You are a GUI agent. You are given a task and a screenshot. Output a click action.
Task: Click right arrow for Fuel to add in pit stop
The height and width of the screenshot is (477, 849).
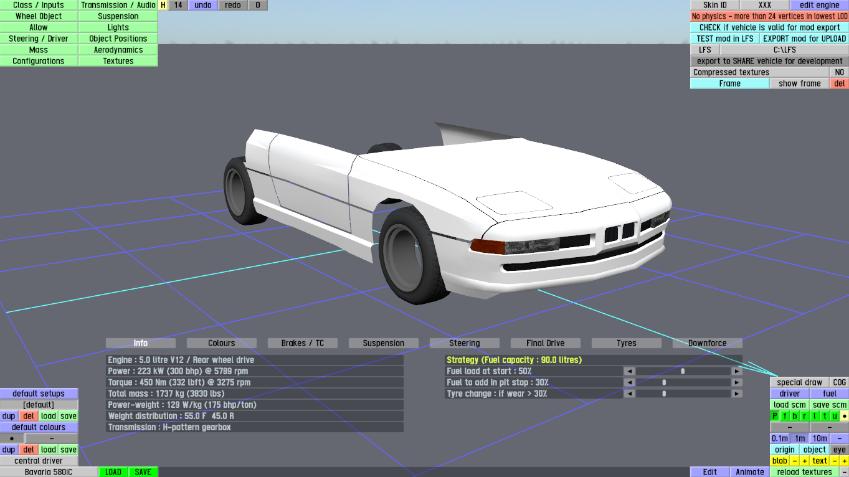point(737,382)
